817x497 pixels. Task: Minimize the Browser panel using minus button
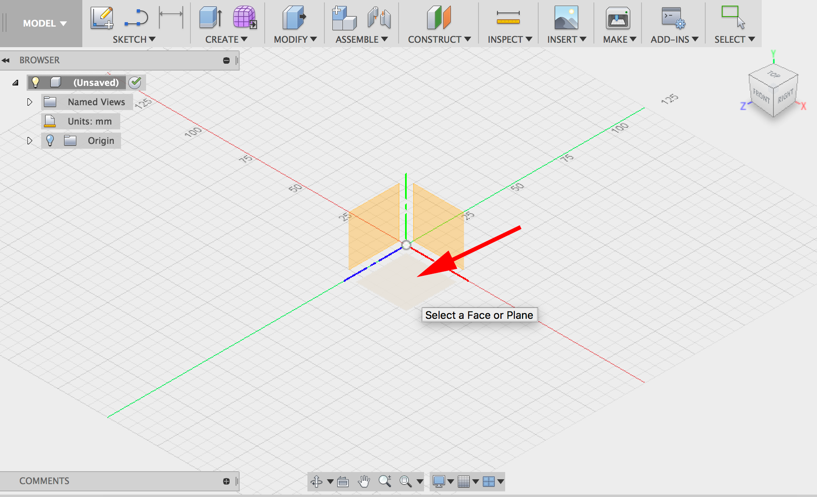226,60
